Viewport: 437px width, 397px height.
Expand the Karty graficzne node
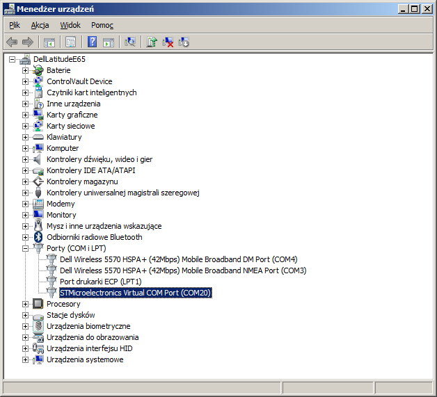point(25,115)
